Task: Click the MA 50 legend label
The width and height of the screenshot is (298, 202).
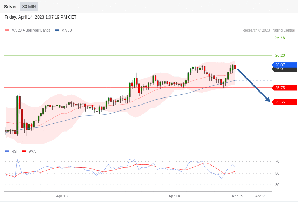Action: pos(67,30)
